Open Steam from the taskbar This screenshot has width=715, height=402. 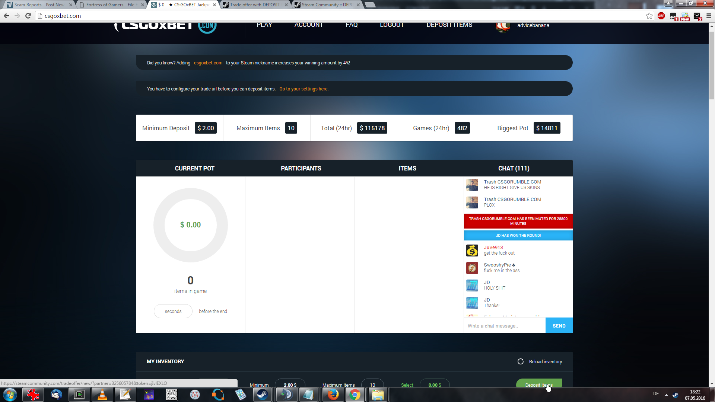(x=262, y=395)
